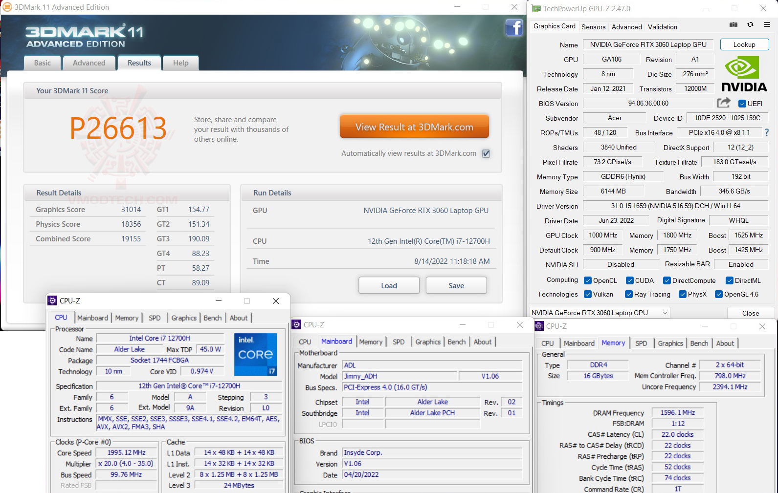Click the Bus Interface question mark

pyautogui.click(x=766, y=132)
